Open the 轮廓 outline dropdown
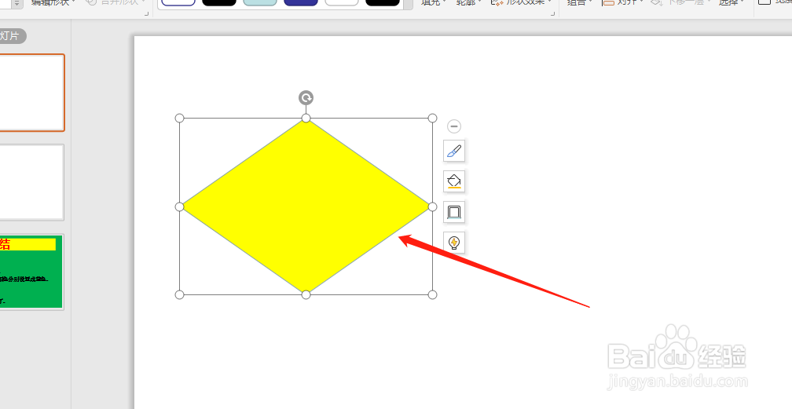792x409 pixels. tap(469, 2)
